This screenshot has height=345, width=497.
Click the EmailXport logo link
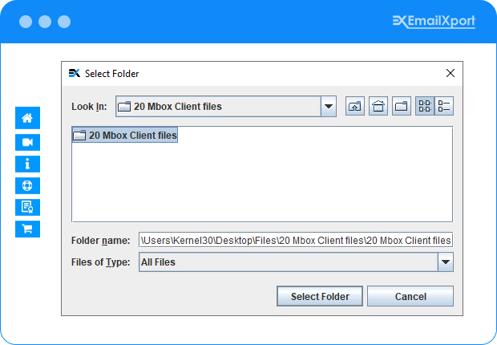[434, 21]
